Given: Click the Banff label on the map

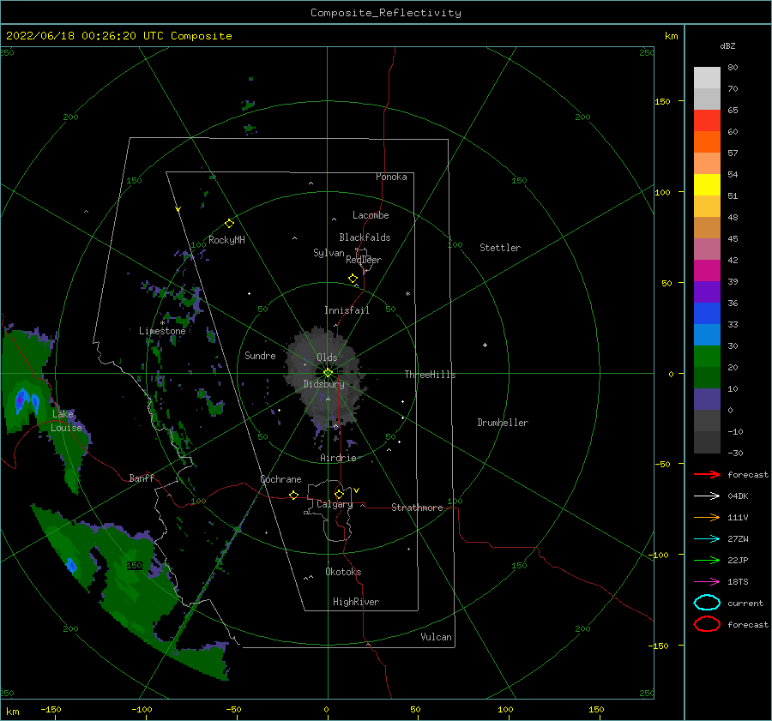Looking at the screenshot, I should (x=142, y=478).
